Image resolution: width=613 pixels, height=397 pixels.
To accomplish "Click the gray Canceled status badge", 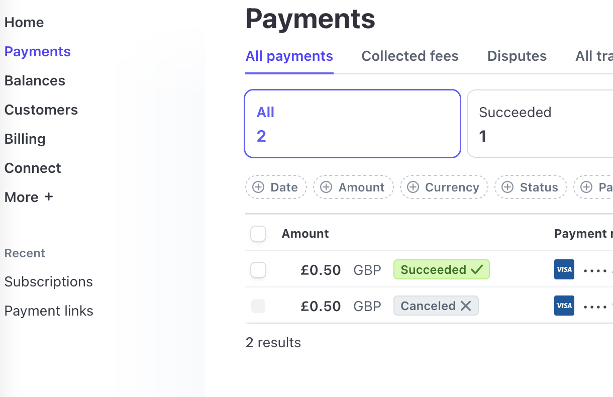I will tap(436, 306).
